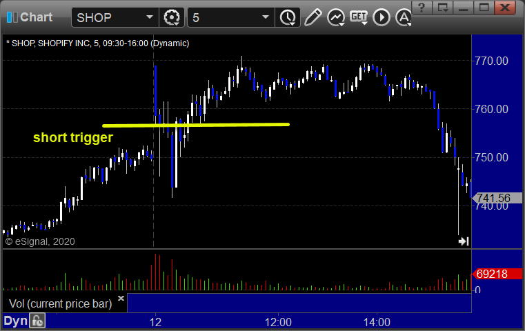Click the GET data icon
525x331 pixels.
pos(359,17)
